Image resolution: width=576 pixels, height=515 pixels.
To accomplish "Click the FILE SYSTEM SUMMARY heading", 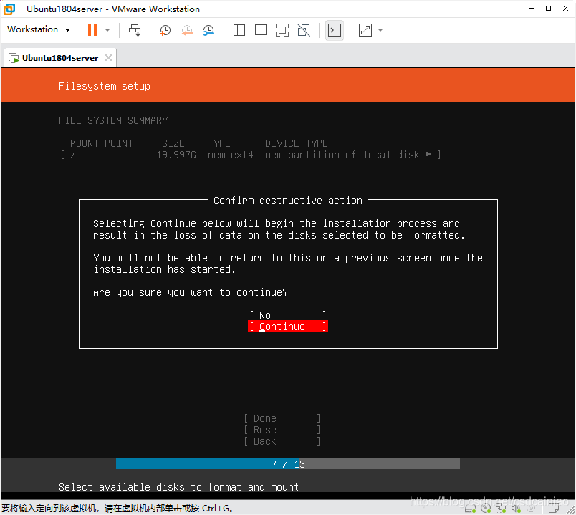I will coord(113,120).
